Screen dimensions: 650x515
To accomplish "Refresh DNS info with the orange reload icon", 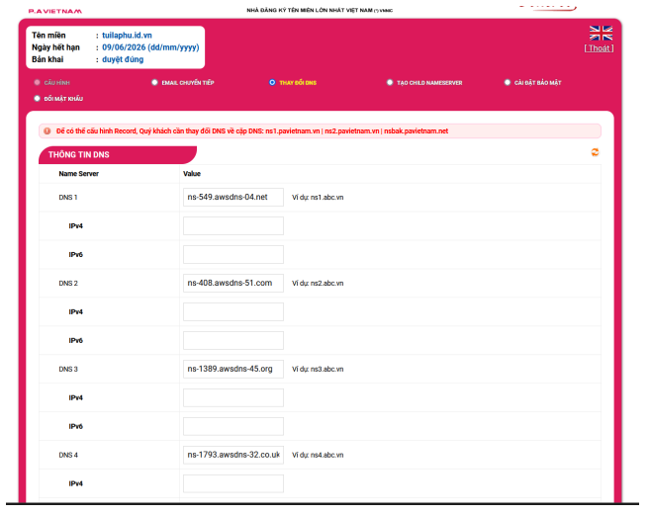I will 595,152.
